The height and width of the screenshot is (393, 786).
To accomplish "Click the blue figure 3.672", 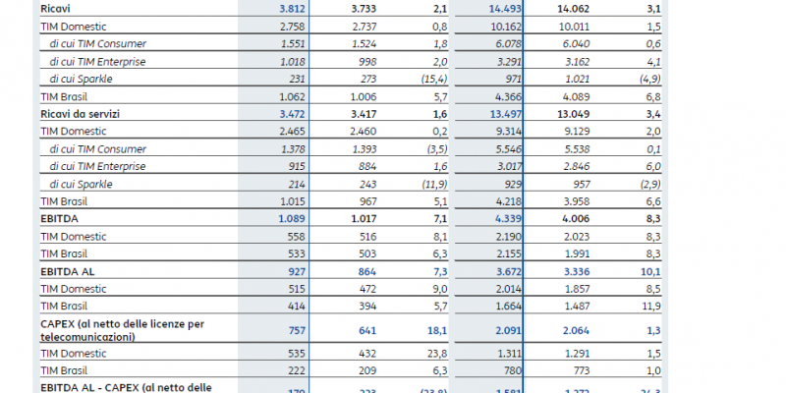I will [509, 272].
